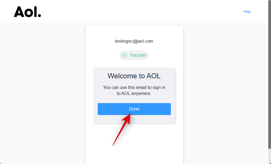Click the dot in the Aol. logo

point(39,16)
